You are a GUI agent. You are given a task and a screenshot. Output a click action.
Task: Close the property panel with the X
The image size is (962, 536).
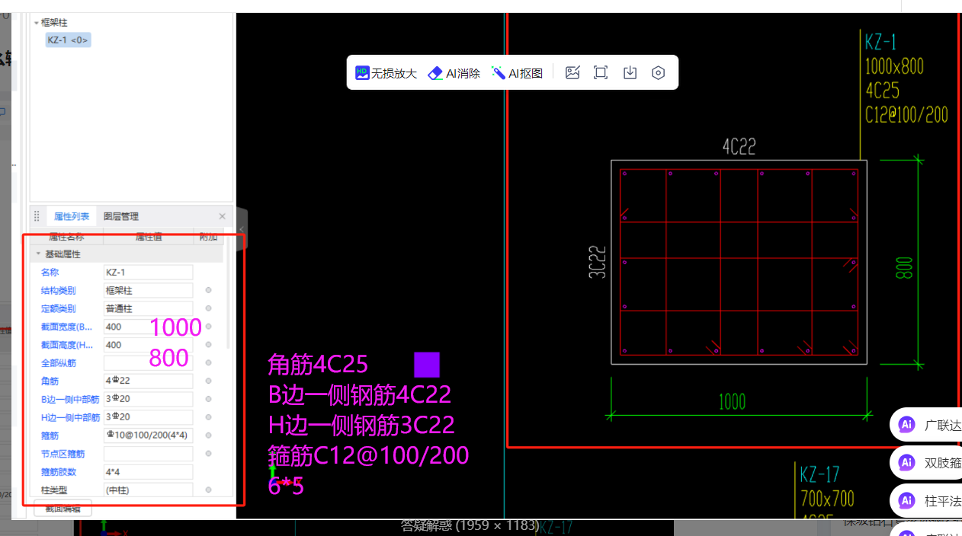click(222, 216)
